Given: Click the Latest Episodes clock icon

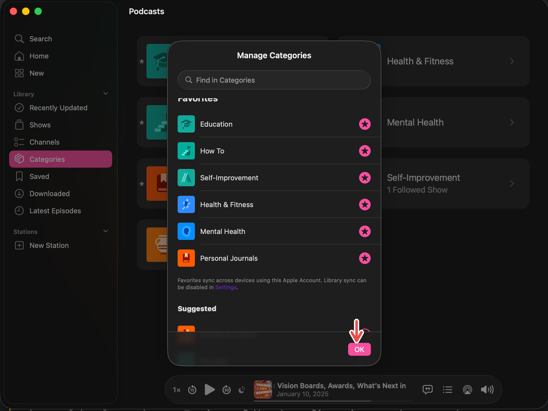Looking at the screenshot, I should [x=19, y=211].
